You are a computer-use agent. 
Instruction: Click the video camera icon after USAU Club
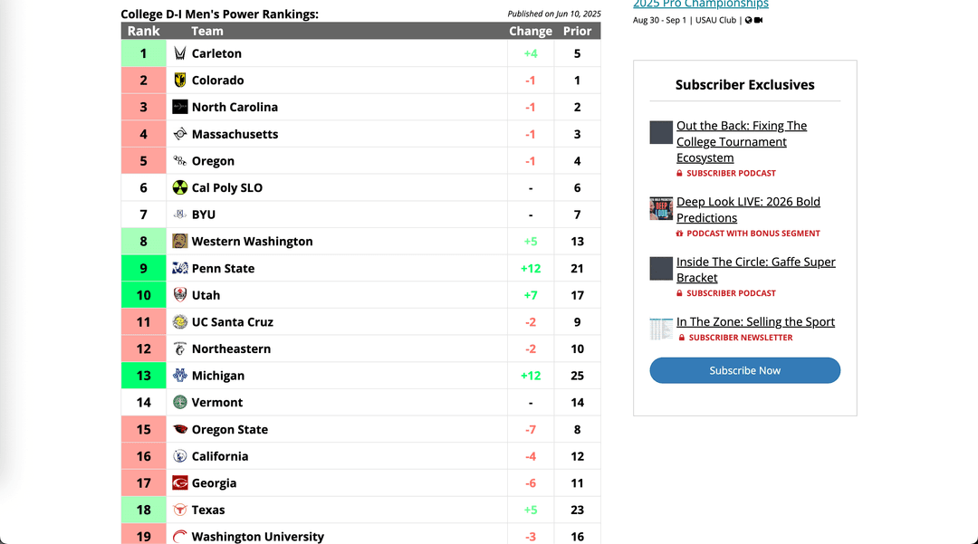759,20
